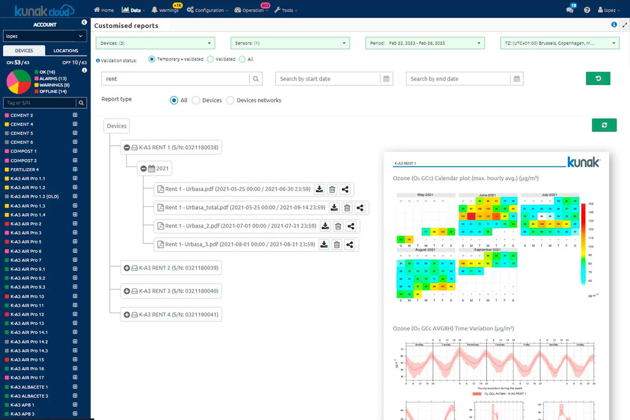Share the Rent 1 - Urbasa.pdf report
630x420 pixels.
coord(345,189)
